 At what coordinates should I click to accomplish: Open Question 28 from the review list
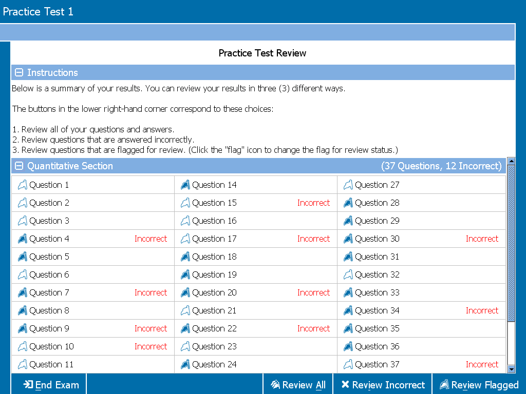[x=377, y=203]
